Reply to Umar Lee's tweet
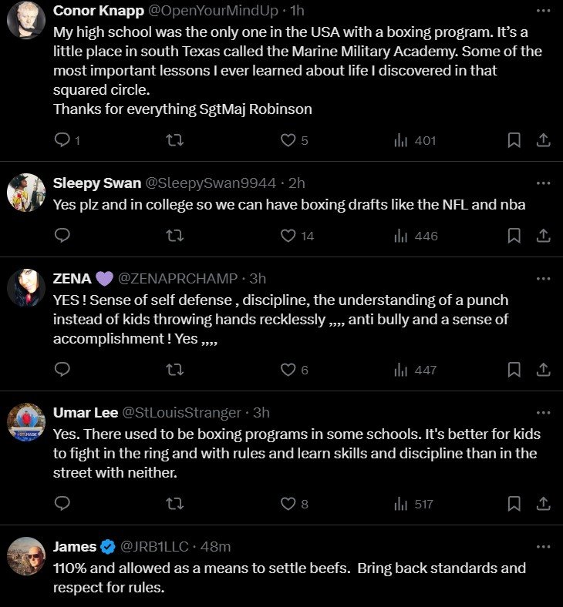The height and width of the screenshot is (607, 563). pos(63,504)
